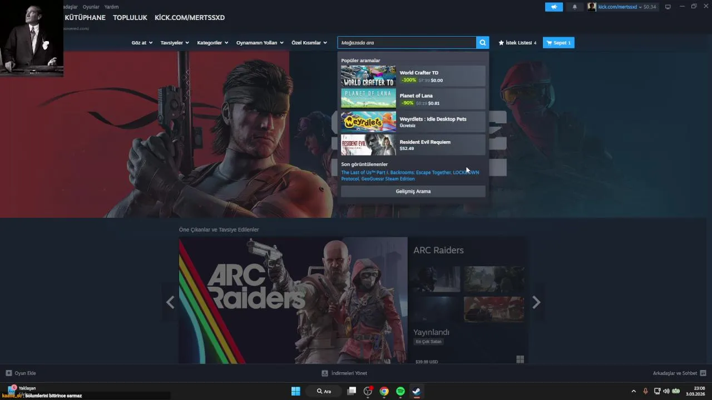View ARC Raiders top-left screenshot thumbnail
Image resolution: width=712 pixels, height=400 pixels.
click(437, 279)
